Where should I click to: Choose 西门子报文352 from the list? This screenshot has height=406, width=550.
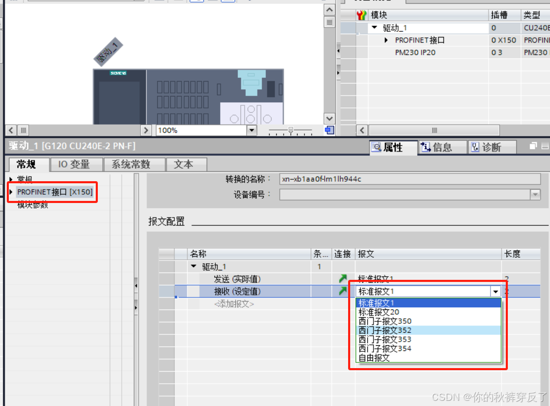[x=428, y=330]
